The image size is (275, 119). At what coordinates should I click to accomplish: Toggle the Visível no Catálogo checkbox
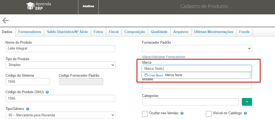209,114
